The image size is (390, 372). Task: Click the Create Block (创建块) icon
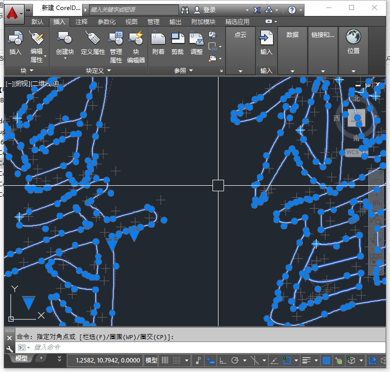[x=64, y=38]
